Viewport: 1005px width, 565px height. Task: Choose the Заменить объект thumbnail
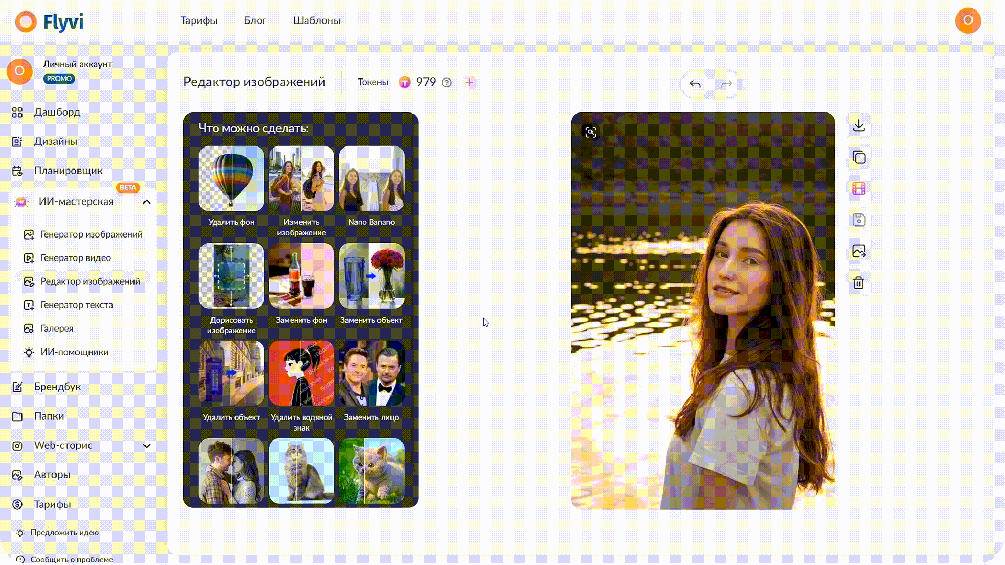click(372, 276)
